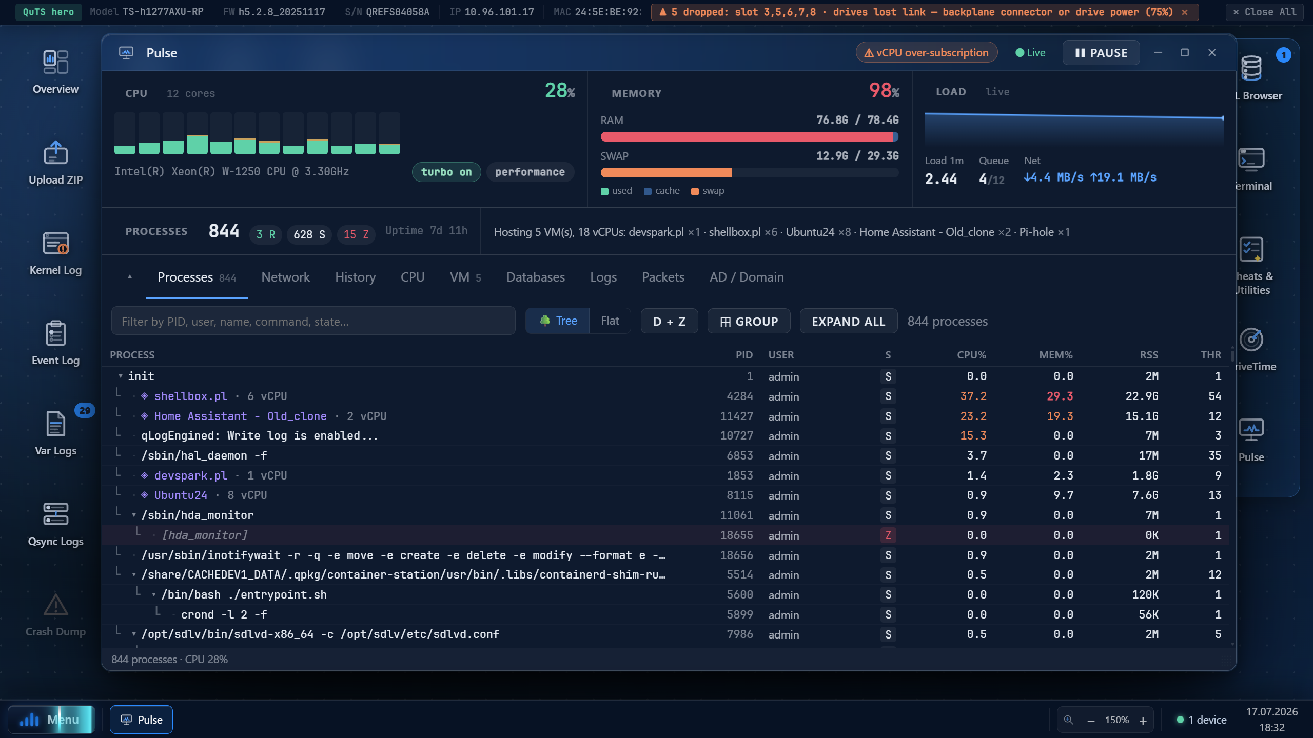Open the Logs tab
This screenshot has width=1313, height=738.
click(603, 277)
